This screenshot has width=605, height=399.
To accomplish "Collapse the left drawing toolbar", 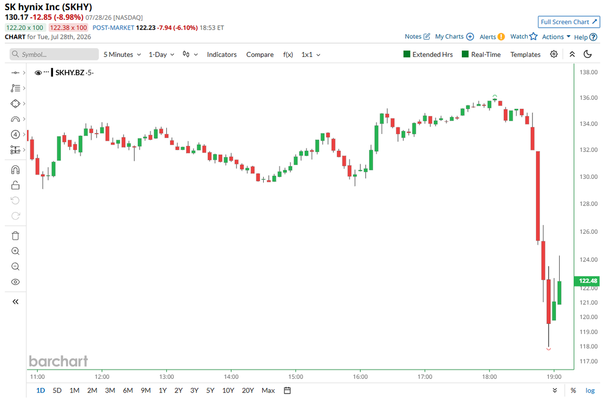I will [x=15, y=302].
